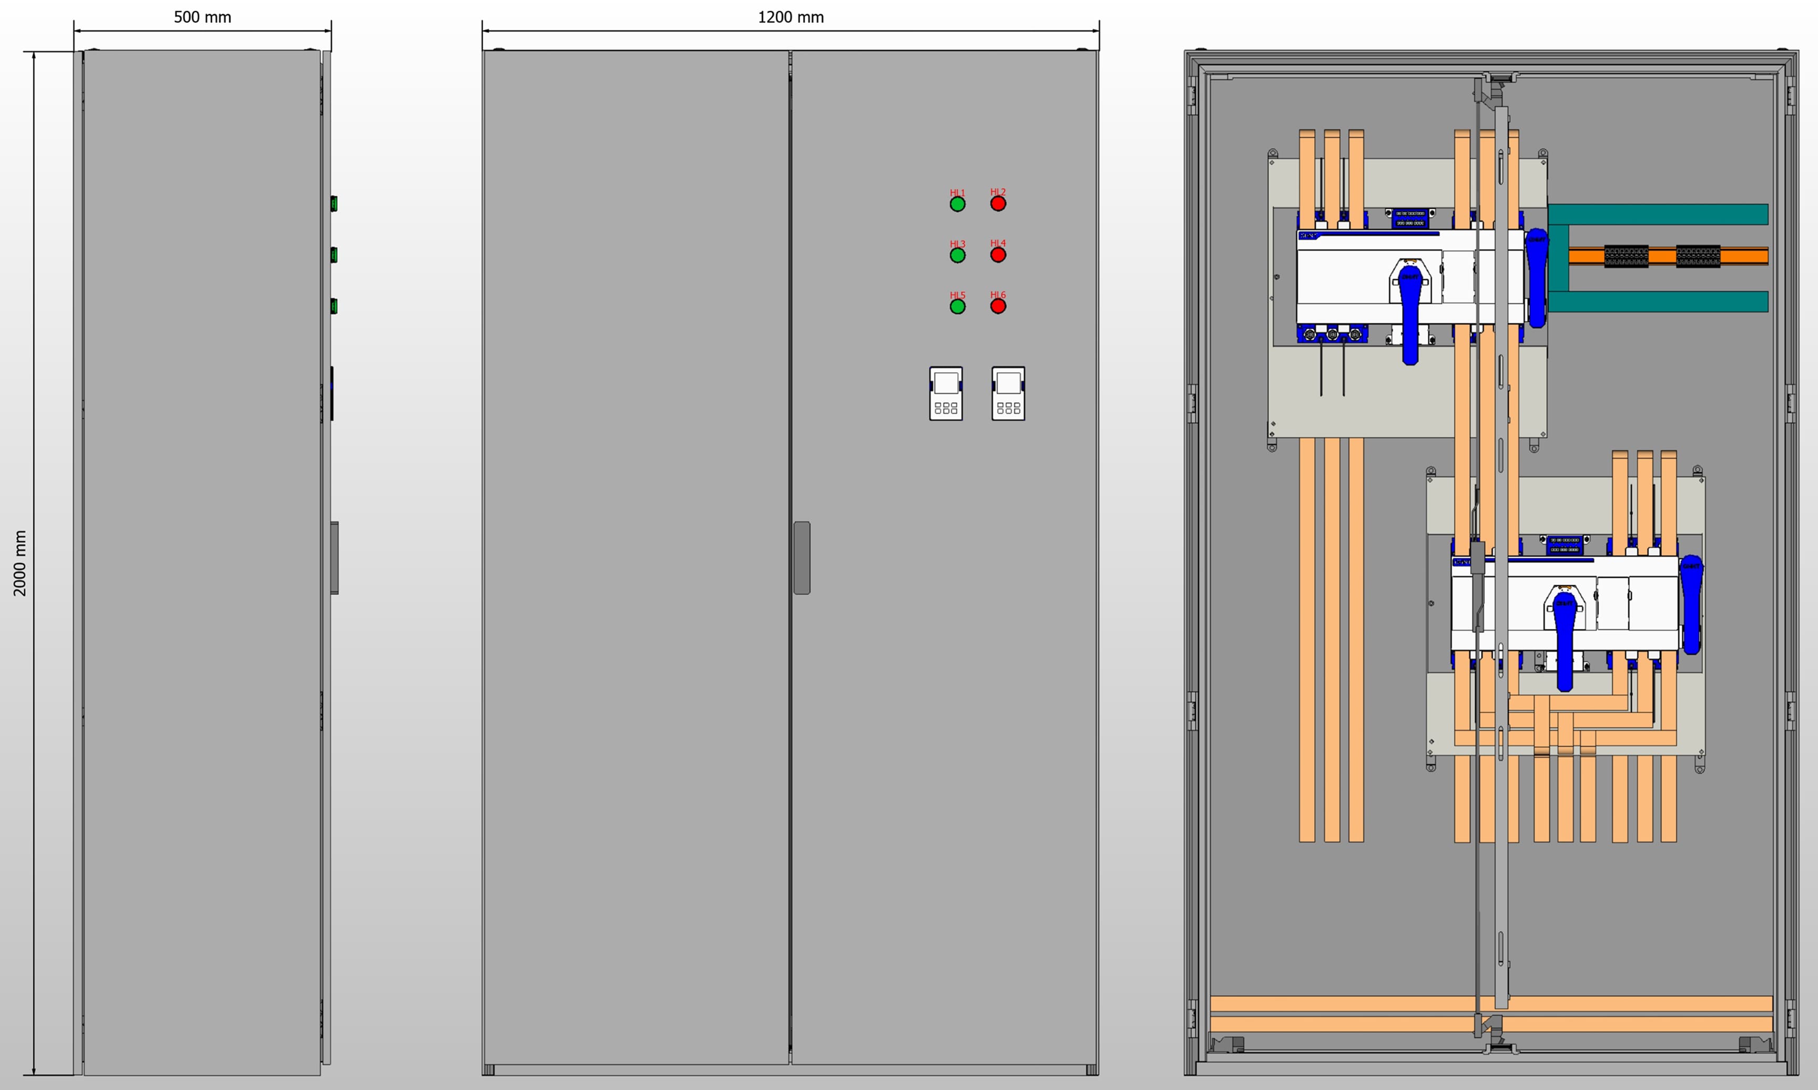Click the green HL1 indicator lamp
The image size is (1818, 1090).
pyautogui.click(x=957, y=204)
